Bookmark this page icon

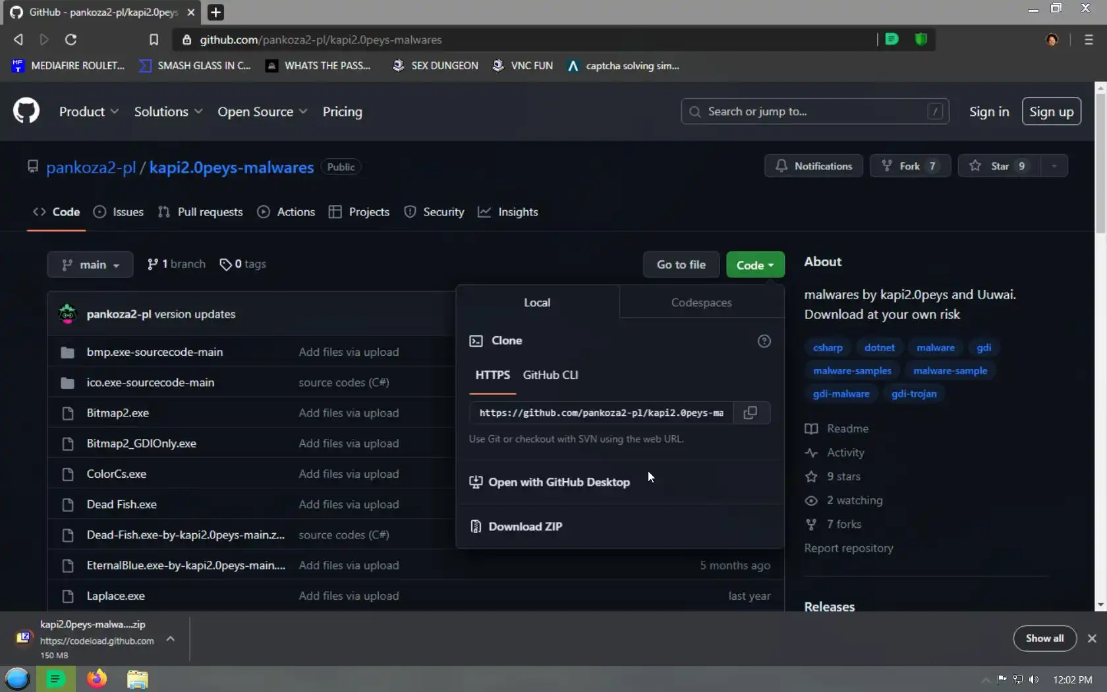[154, 40]
